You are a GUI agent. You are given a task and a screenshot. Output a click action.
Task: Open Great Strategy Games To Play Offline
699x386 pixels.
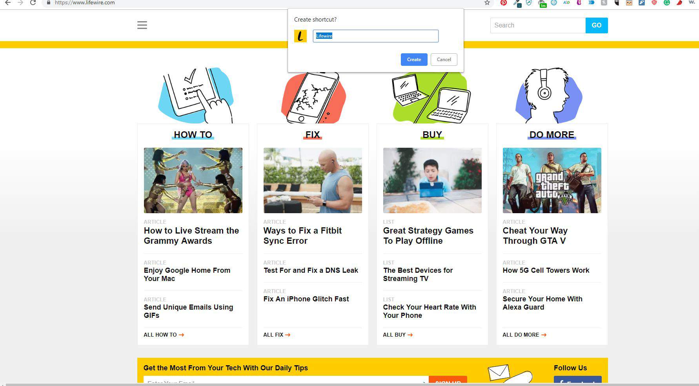[x=428, y=236]
